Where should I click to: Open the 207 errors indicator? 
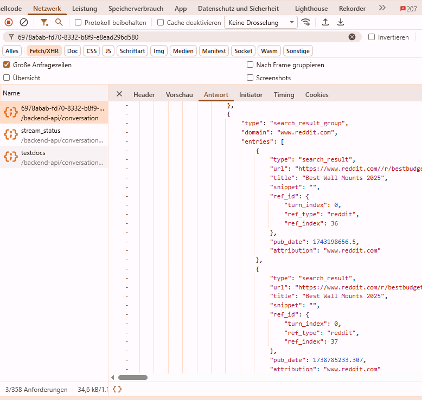pyautogui.click(x=408, y=9)
